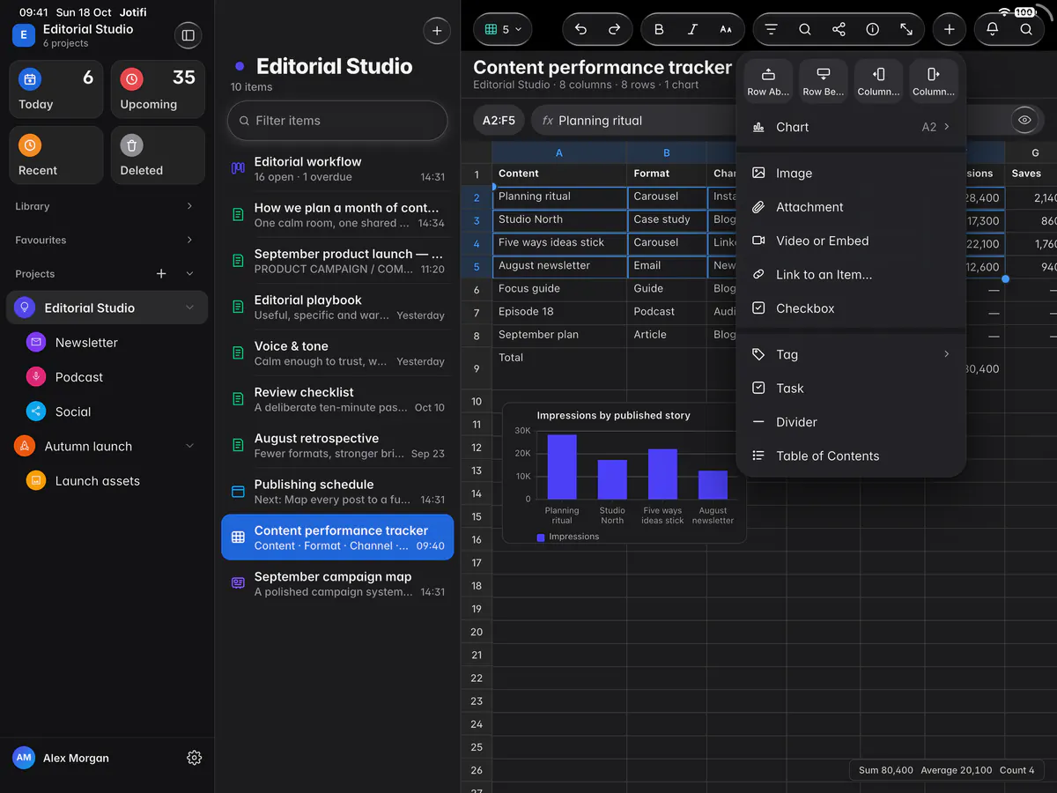Select the Focus guide cell

point(558,288)
